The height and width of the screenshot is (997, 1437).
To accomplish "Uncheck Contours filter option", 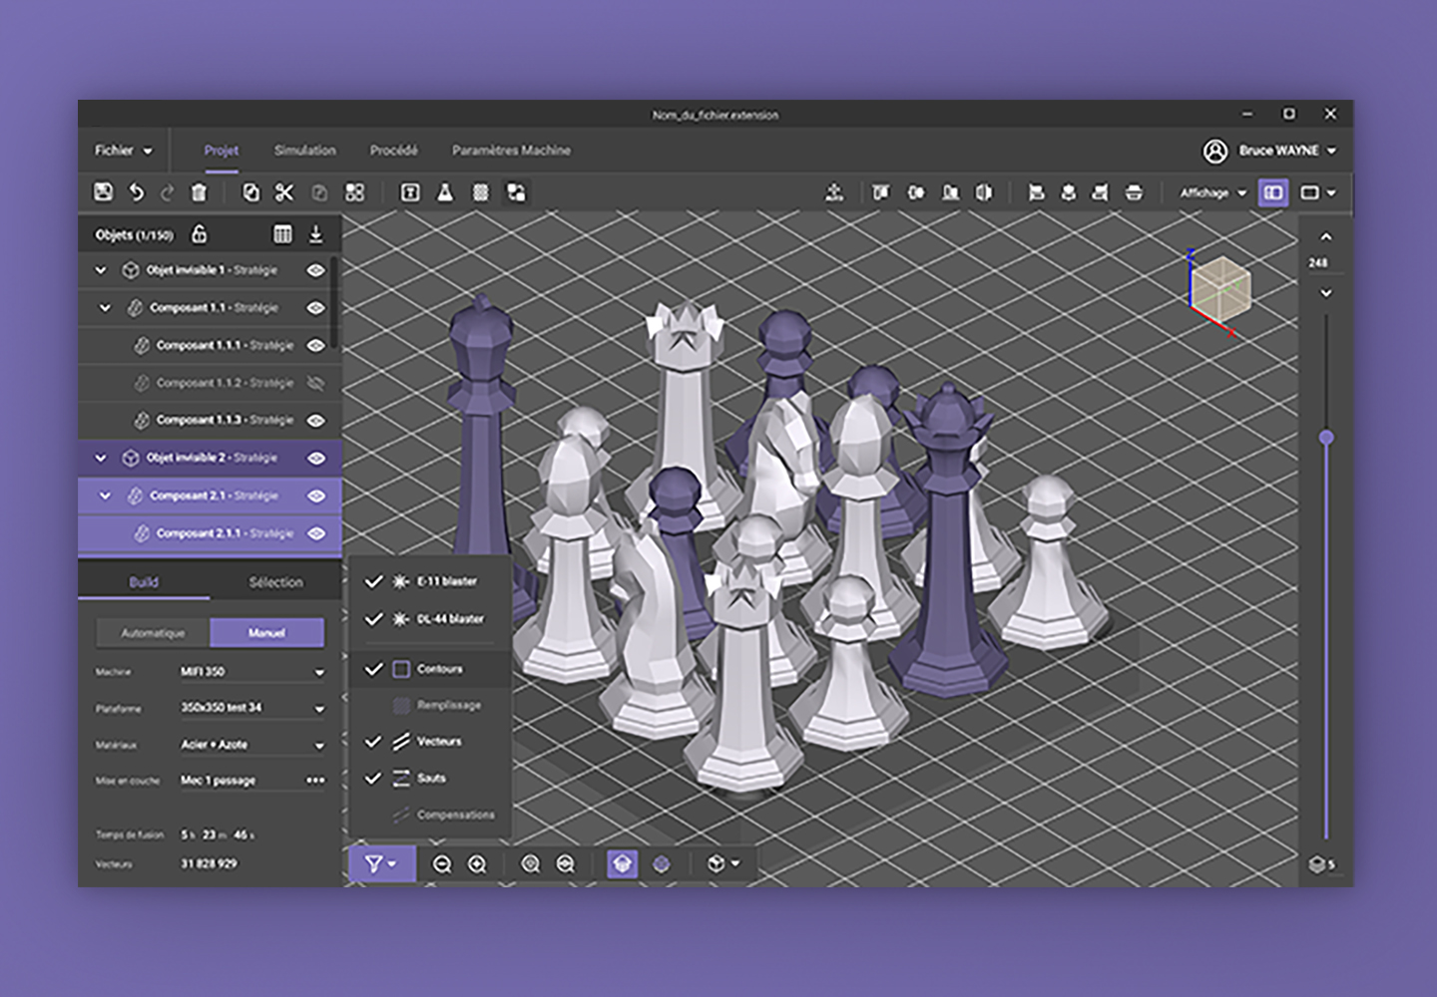I will pos(373,669).
